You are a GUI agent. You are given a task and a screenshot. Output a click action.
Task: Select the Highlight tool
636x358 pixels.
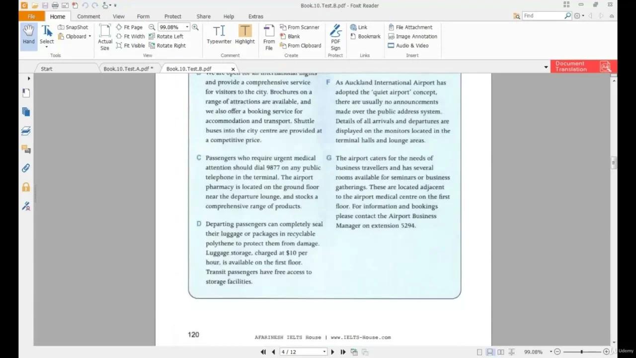coord(244,35)
